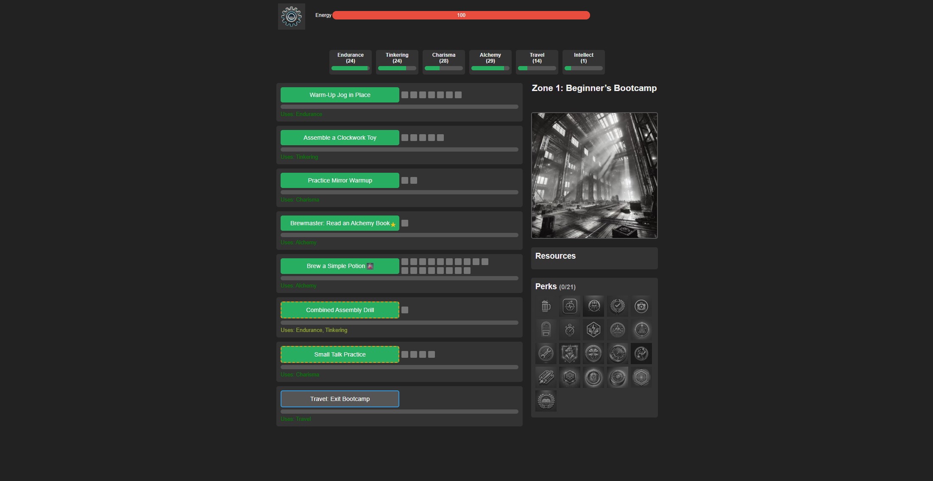Select the scarab ring perk

593,377
